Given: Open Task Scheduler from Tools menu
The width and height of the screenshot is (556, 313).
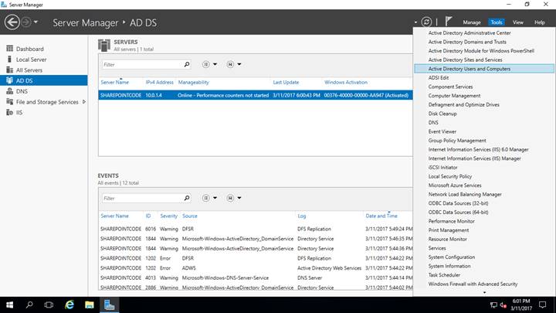Looking at the screenshot, I should [x=444, y=275].
